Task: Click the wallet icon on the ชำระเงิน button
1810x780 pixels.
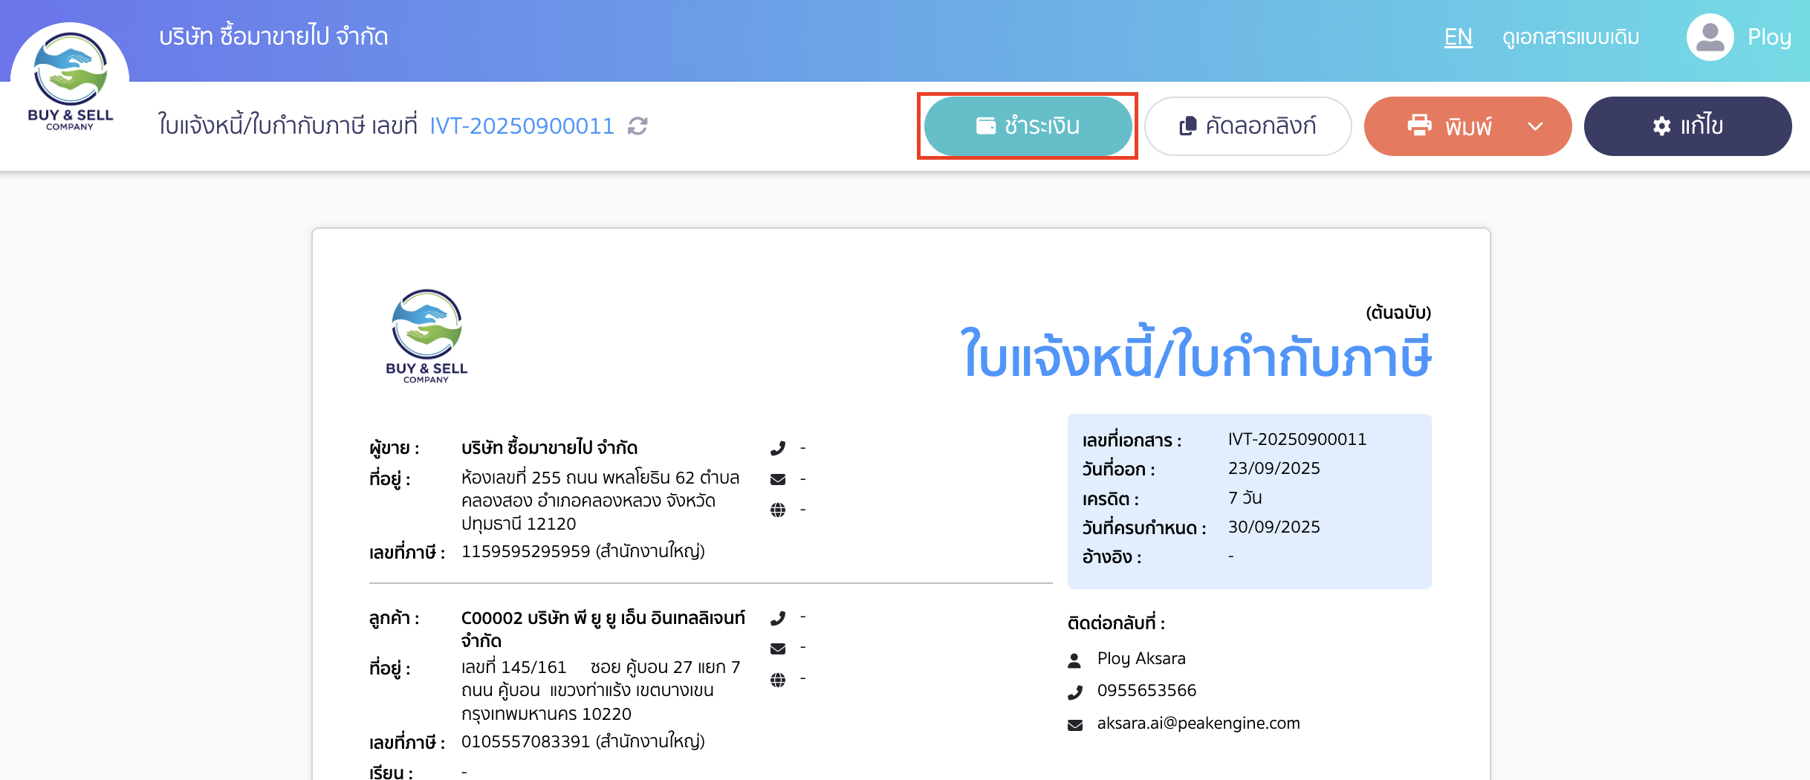Action: click(985, 126)
